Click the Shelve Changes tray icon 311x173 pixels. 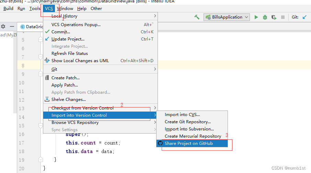tap(47, 99)
